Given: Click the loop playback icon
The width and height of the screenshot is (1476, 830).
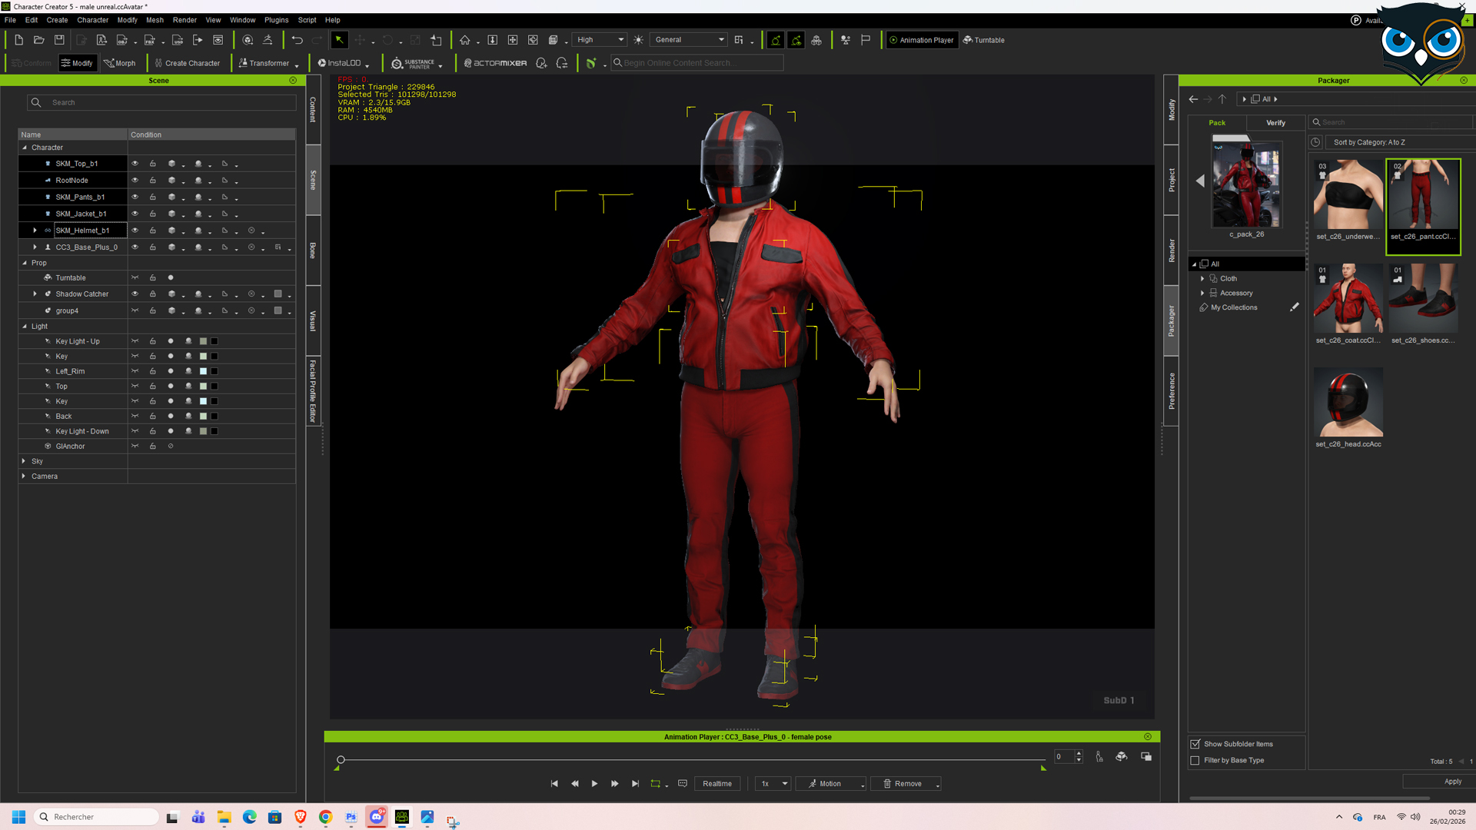Looking at the screenshot, I should coord(656,784).
